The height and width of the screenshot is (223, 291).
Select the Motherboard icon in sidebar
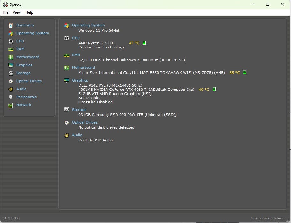(11, 57)
